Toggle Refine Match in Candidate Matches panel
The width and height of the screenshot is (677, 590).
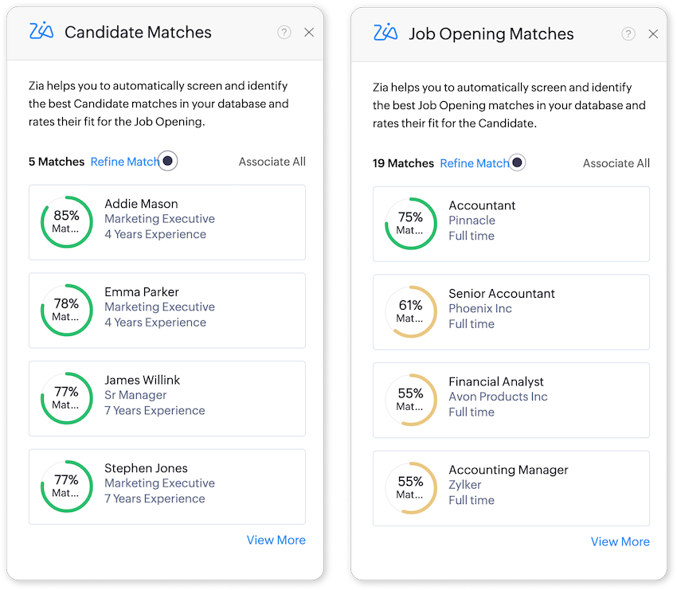[168, 161]
